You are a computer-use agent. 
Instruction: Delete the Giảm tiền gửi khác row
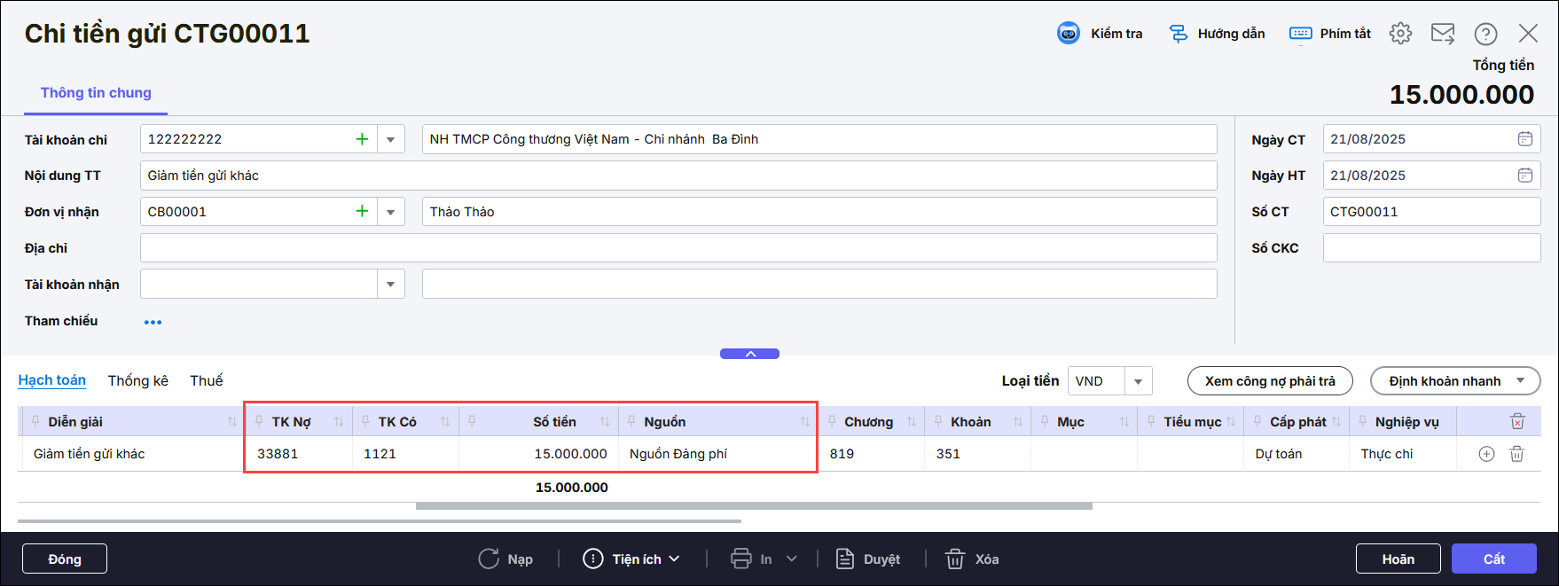[1517, 454]
